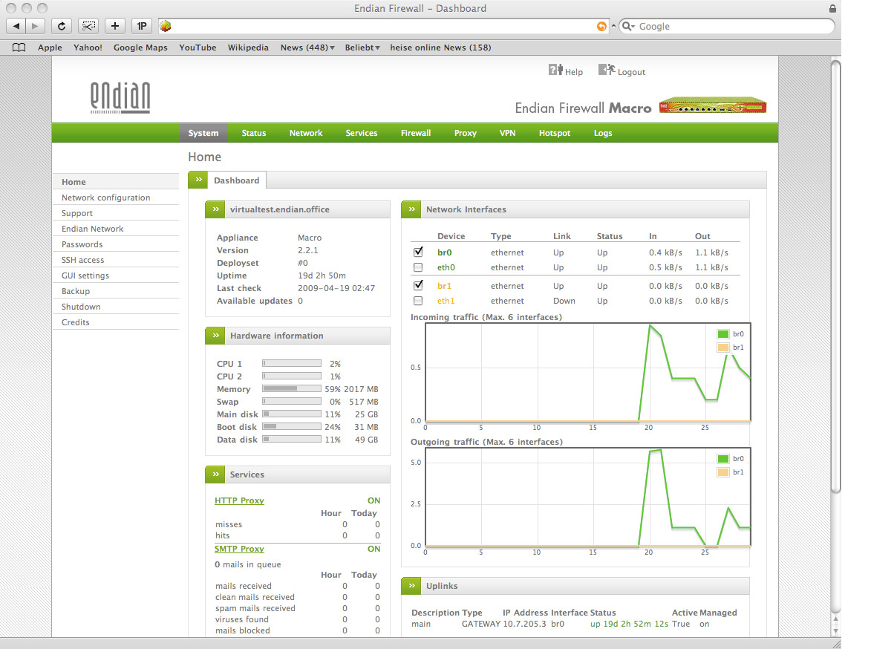Click the Boot disk usage bar

pos(292,426)
